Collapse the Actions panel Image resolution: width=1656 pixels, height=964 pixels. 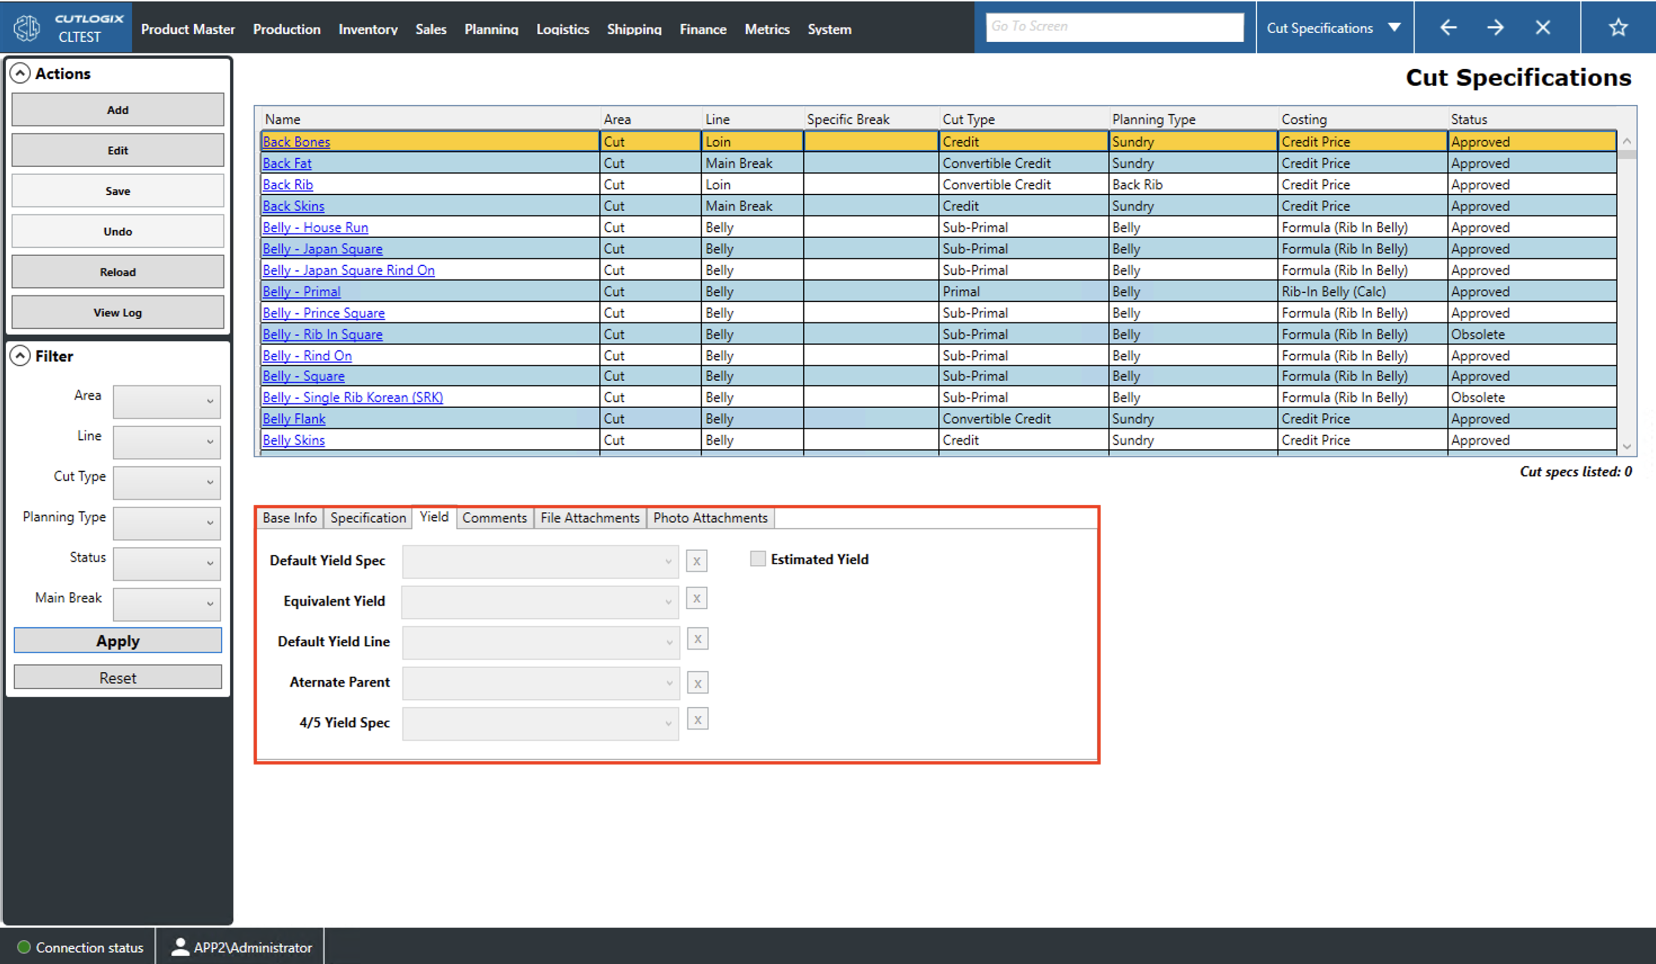pyautogui.click(x=20, y=73)
